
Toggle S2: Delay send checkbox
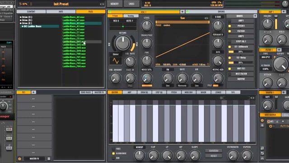(x=230, y=58)
